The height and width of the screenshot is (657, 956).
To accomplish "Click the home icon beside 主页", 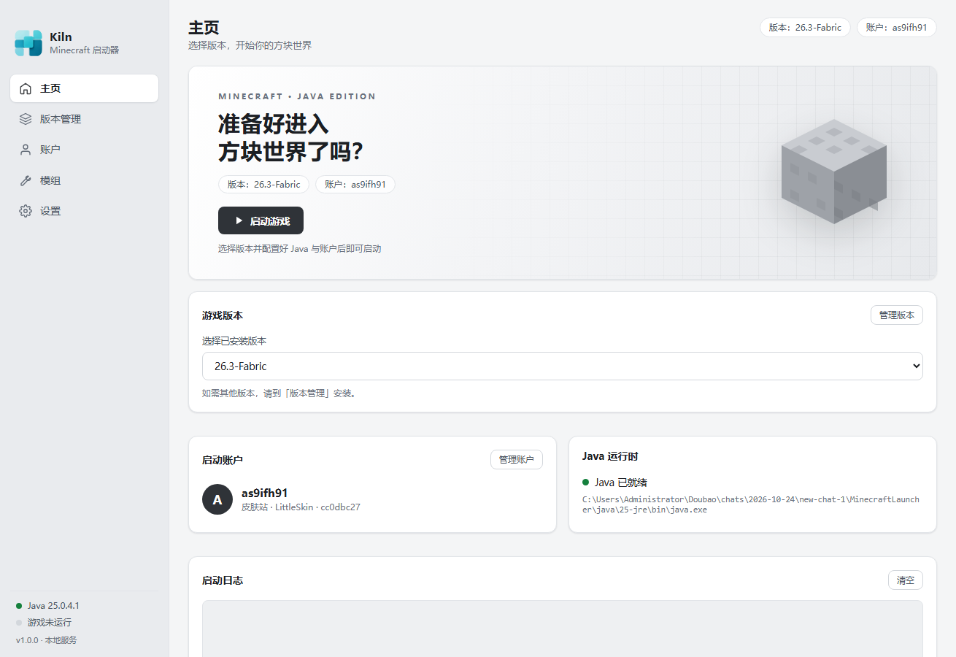I will 26,88.
